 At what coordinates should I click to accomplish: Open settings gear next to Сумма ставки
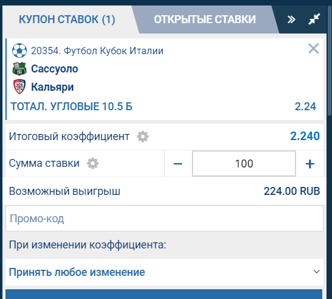point(93,163)
